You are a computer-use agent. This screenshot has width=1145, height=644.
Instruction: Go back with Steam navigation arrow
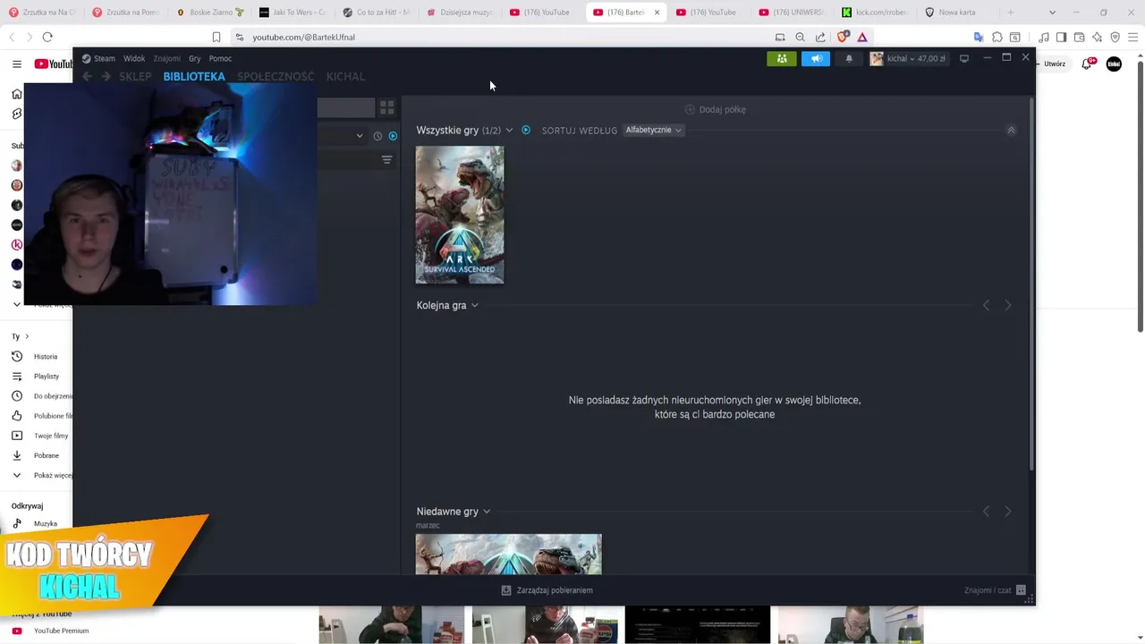point(87,77)
